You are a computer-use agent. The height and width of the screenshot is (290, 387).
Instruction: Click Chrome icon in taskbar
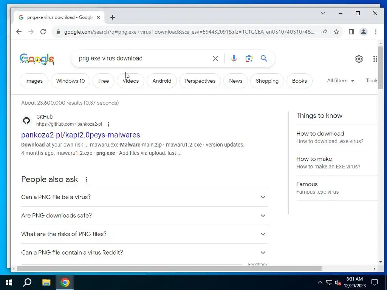pos(65,282)
